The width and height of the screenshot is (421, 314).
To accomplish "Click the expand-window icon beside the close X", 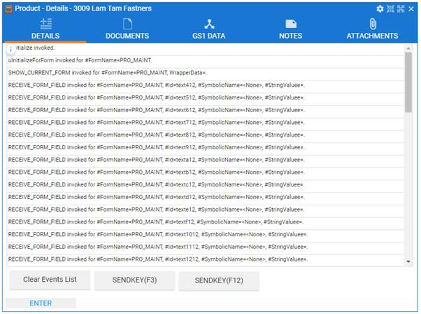I will 400,9.
